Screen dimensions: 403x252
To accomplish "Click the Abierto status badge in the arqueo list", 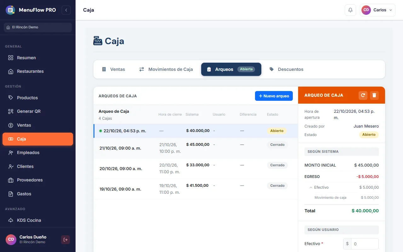I will [x=277, y=131].
